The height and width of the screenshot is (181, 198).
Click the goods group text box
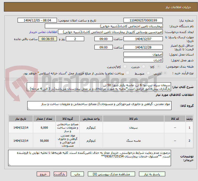click(x=99, y=106)
